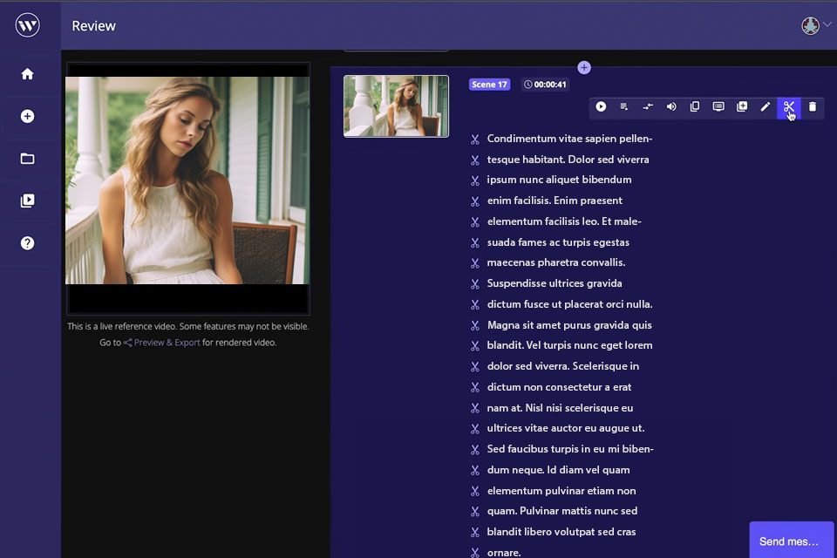This screenshot has width=837, height=558.
Task: Split scene at 'elementum facilisis leo. Et male-' scissors
Action: pyautogui.click(x=475, y=222)
